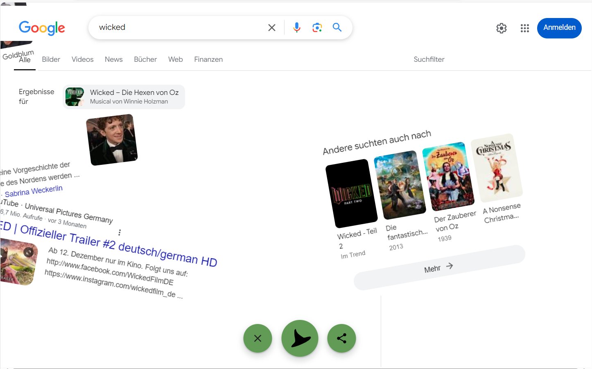Click the Suchfilter button
This screenshot has width=592, height=369.
point(429,59)
